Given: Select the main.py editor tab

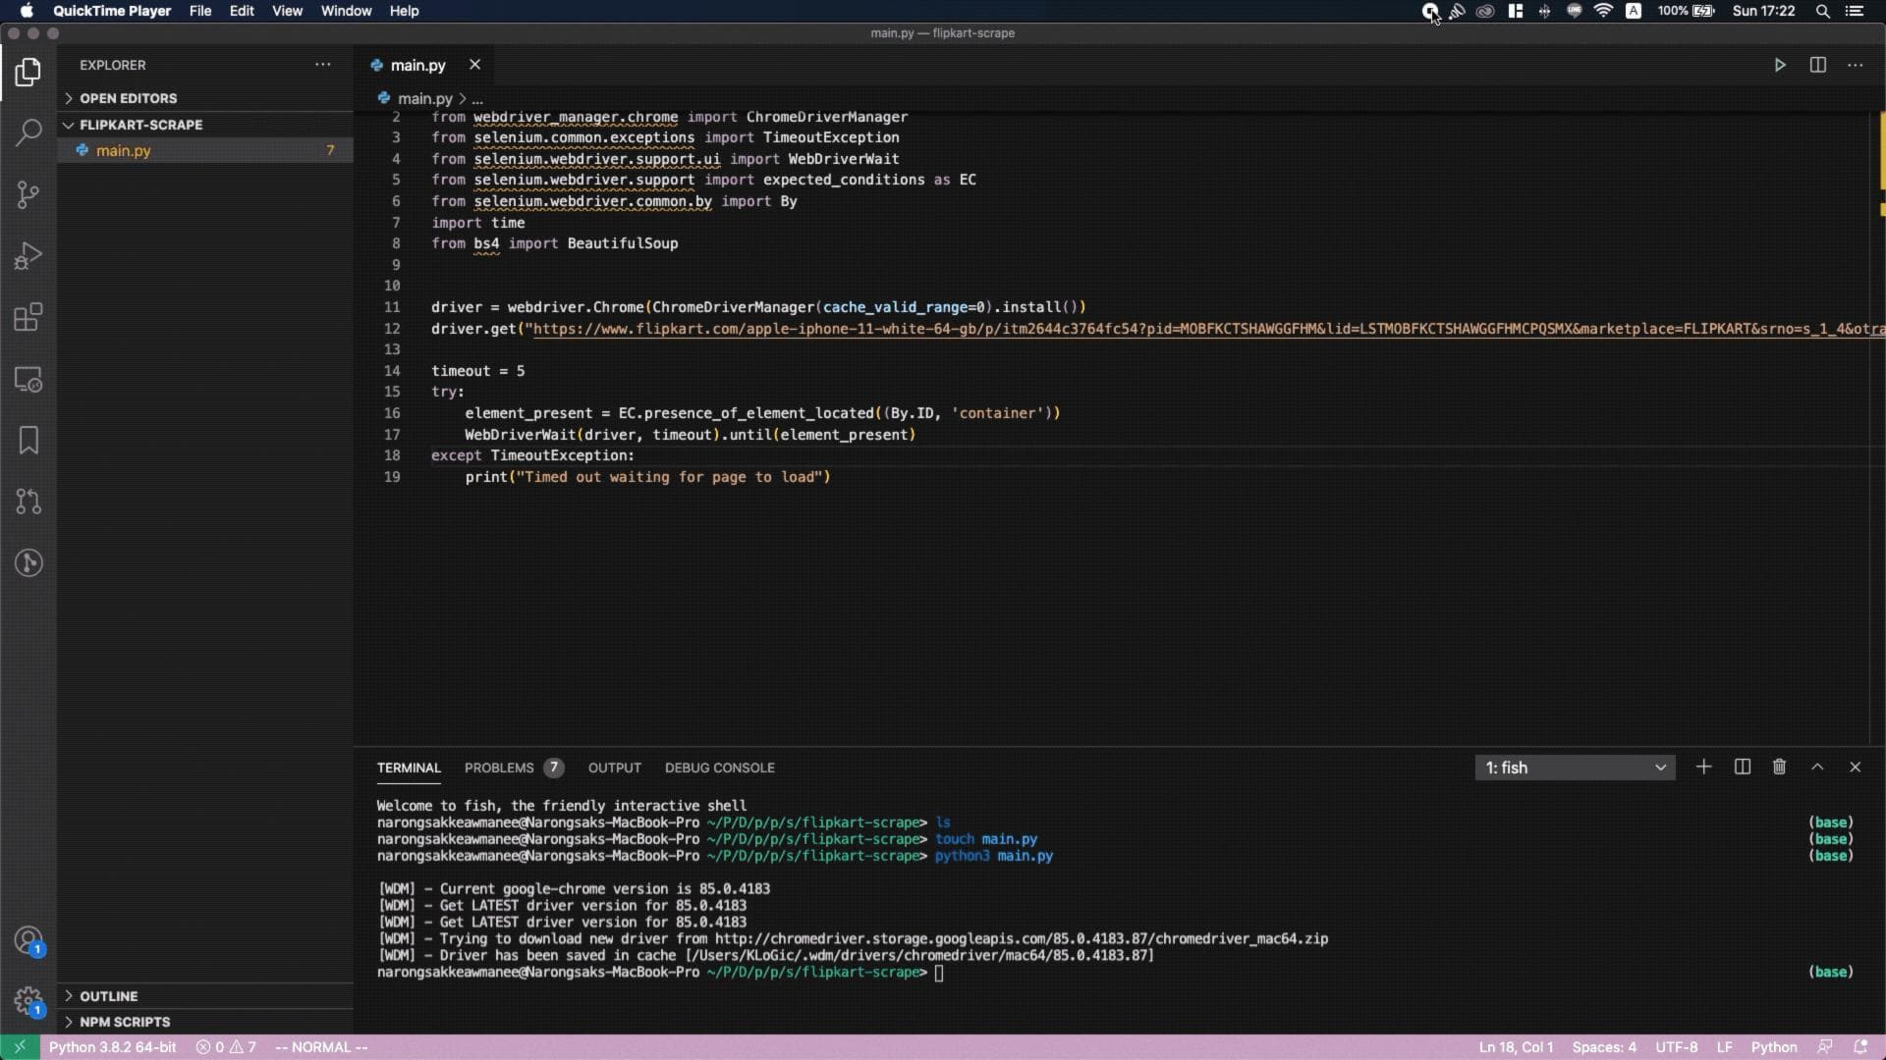Looking at the screenshot, I should (x=417, y=65).
